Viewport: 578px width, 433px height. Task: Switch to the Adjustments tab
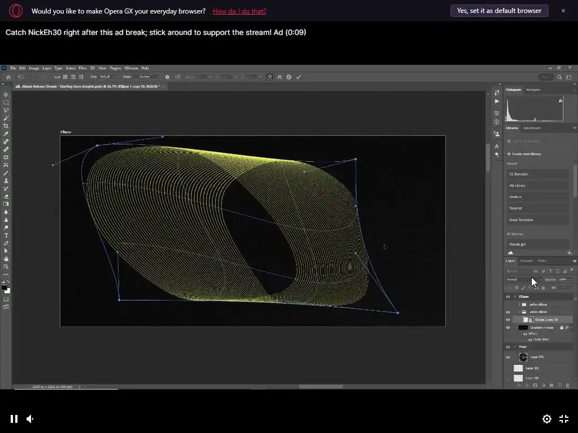[x=532, y=128]
